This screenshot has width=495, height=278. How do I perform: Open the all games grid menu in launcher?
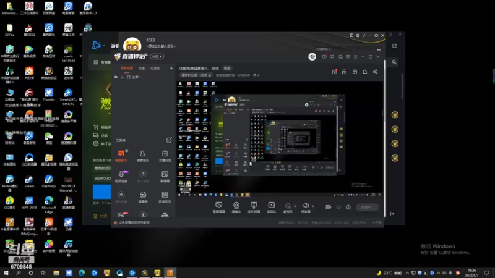pyautogui.click(x=96, y=62)
